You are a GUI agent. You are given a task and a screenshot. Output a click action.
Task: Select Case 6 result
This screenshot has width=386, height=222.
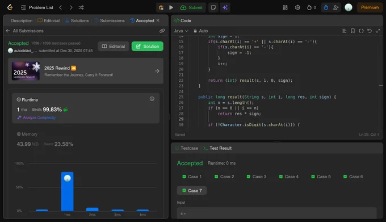(x=353, y=177)
